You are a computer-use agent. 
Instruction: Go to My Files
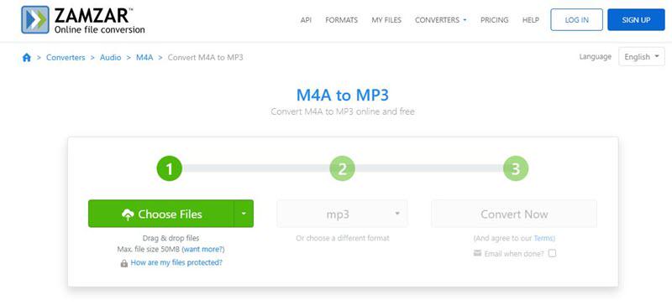[x=386, y=19]
